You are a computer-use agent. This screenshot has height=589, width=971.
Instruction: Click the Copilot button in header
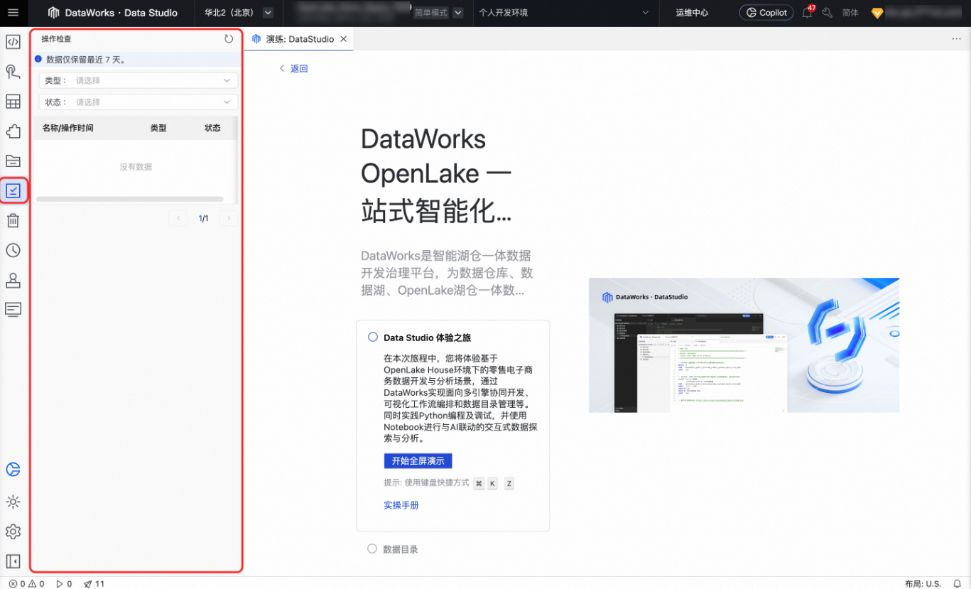[x=766, y=13]
